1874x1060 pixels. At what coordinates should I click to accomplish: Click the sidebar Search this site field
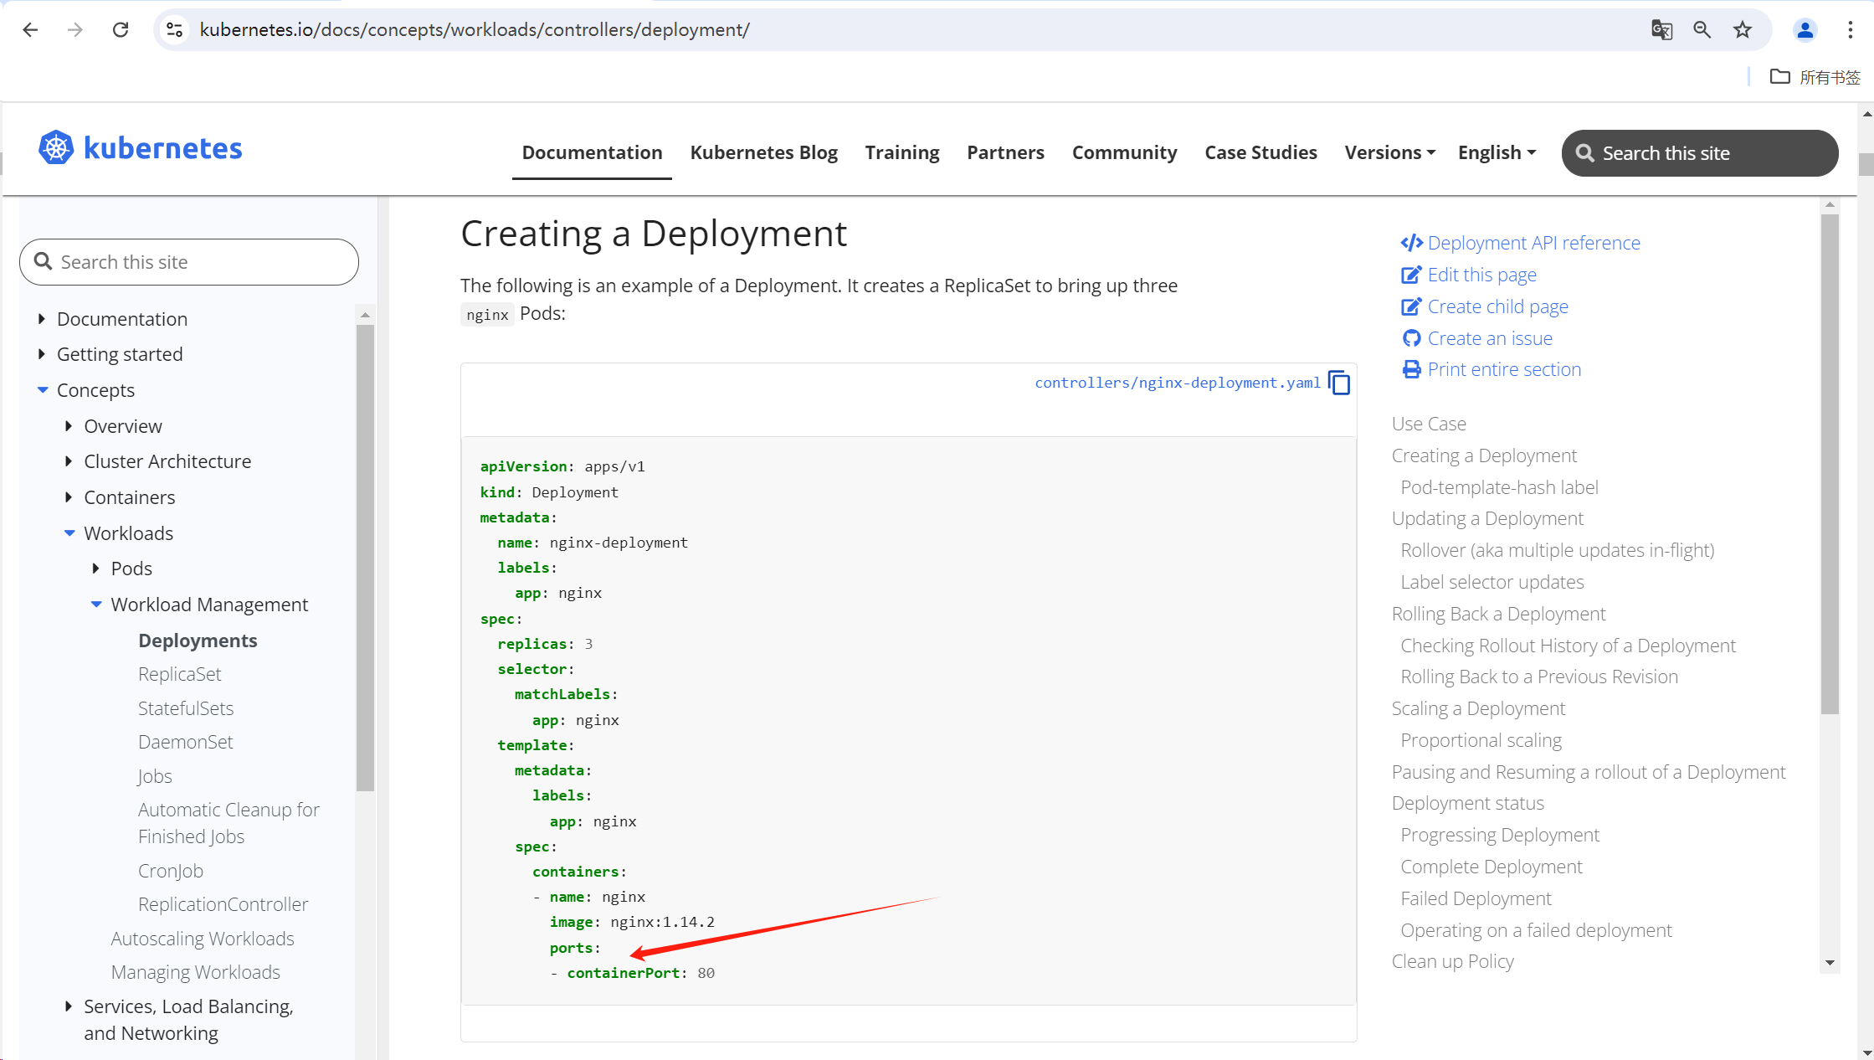pyautogui.click(x=189, y=262)
